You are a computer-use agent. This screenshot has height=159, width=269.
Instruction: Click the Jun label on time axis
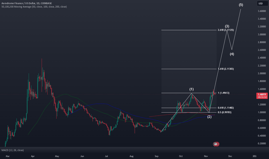tap(82, 156)
